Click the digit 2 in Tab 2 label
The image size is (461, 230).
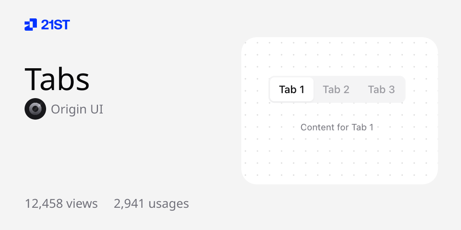point(346,89)
